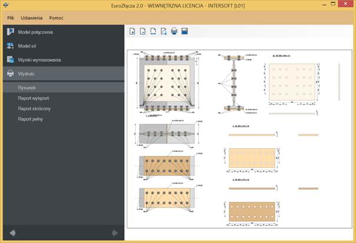Click the EuroZłącza app icon in title bar
The width and height of the screenshot is (356, 243).
6,5
